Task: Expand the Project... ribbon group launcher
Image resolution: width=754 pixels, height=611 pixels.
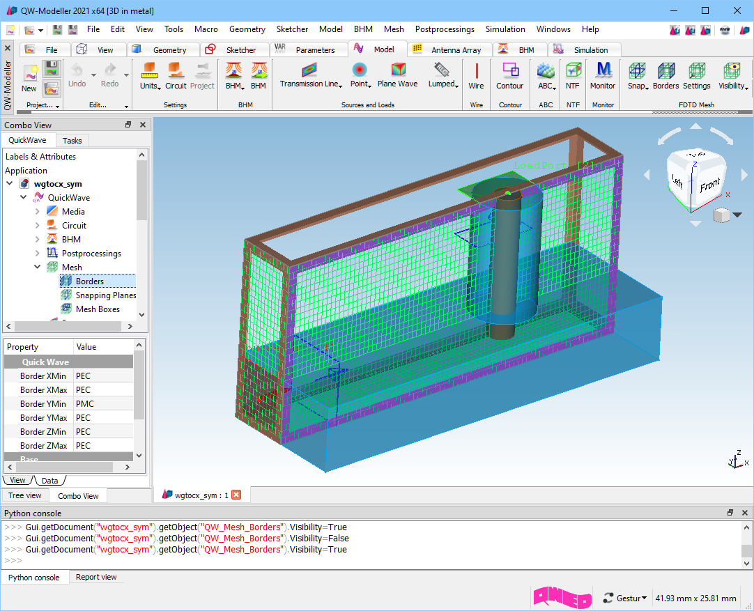Action: click(x=58, y=106)
